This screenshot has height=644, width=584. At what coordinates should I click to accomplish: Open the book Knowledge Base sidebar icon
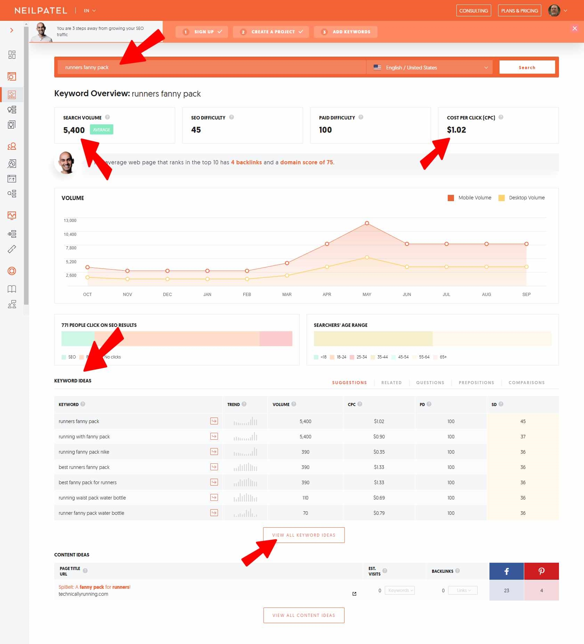pyautogui.click(x=12, y=289)
